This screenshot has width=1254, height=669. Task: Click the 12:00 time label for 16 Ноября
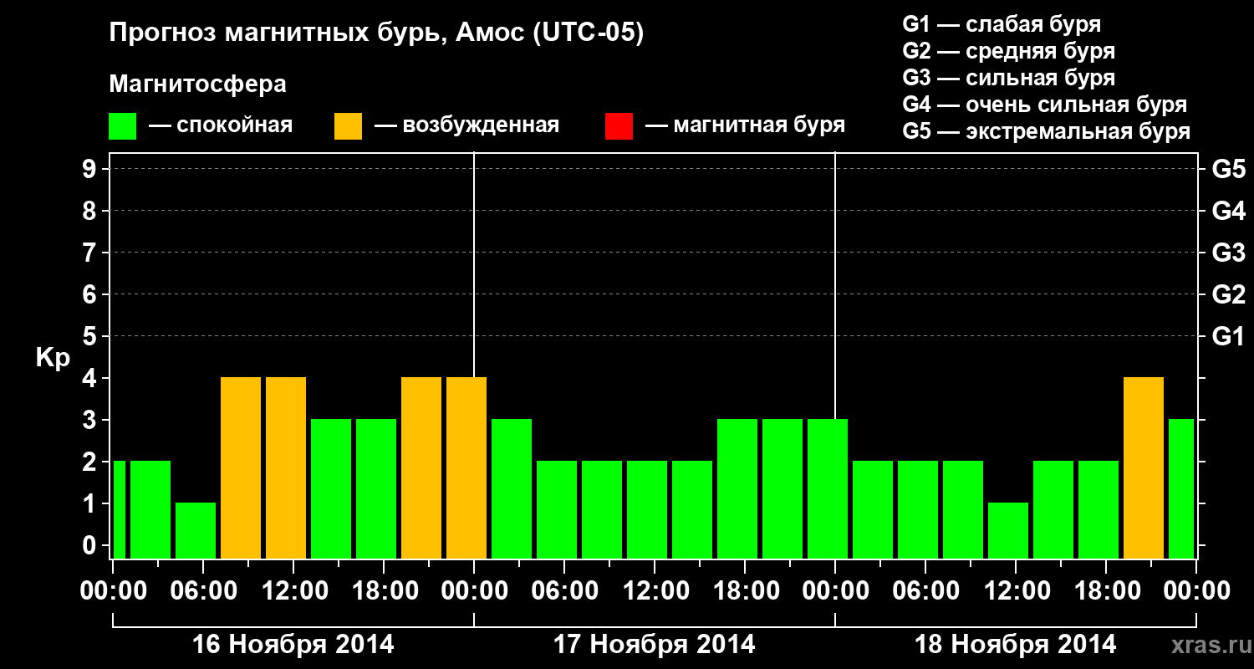pos(293,591)
